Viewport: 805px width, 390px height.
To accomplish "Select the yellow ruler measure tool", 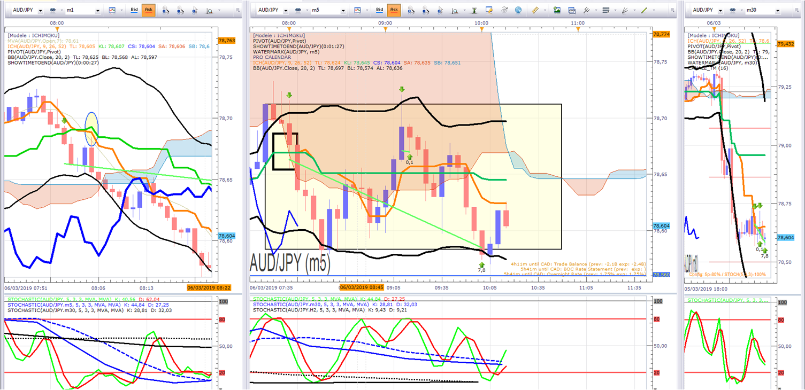I will [x=535, y=10].
